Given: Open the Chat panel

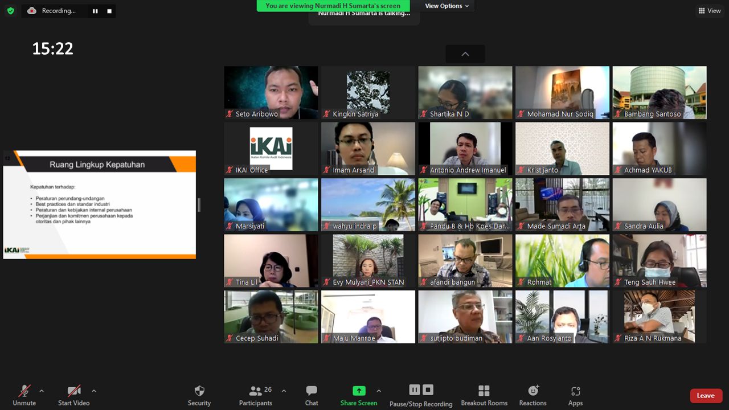Looking at the screenshot, I should (x=312, y=395).
